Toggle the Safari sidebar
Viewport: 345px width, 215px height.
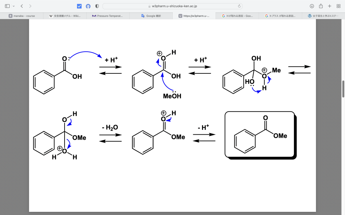[x=7, y=6]
